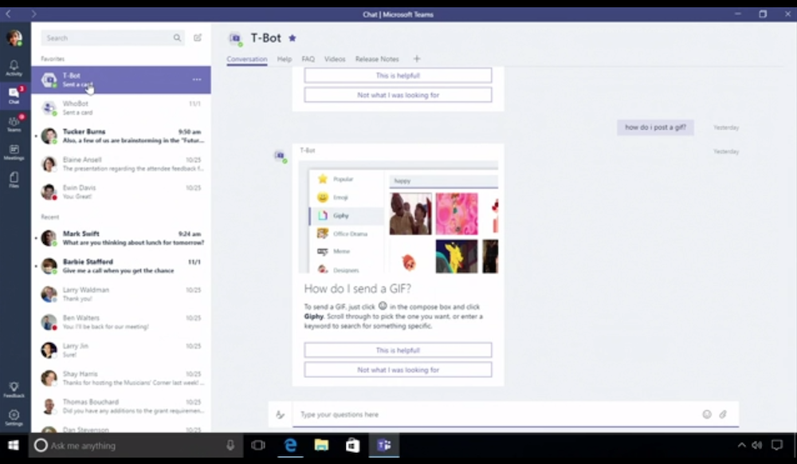Toggle the favorite star next to T-Bot
797x464 pixels.
[292, 37]
